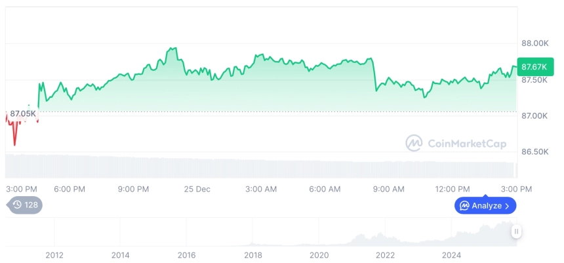Screen dimensions: 564x263
Task: Click the CoinMarketCap watermark logo on the chart
Action: coord(414,143)
